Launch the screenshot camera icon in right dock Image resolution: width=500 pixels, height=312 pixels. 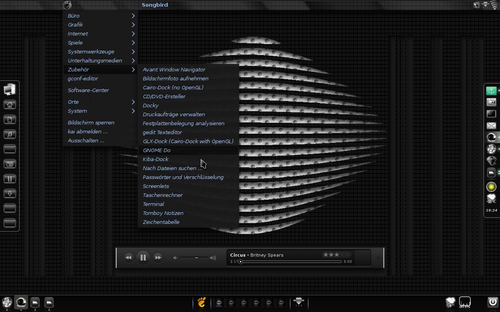coord(491,102)
